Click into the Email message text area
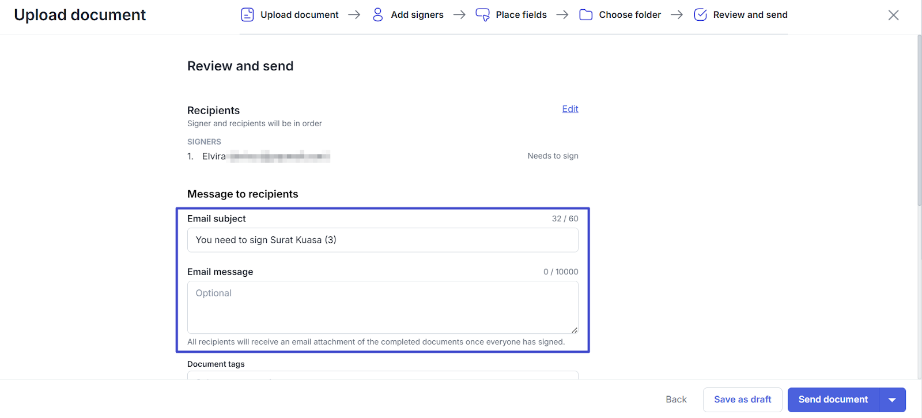This screenshot has width=922, height=418. (x=382, y=307)
